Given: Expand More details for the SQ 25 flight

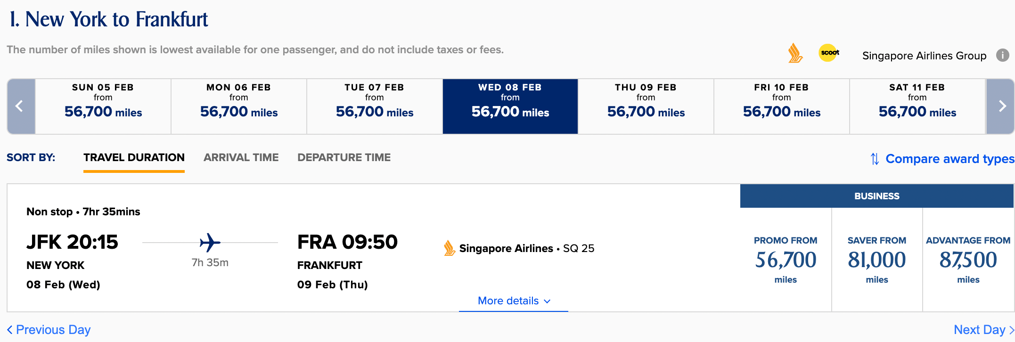Looking at the screenshot, I should pos(512,301).
